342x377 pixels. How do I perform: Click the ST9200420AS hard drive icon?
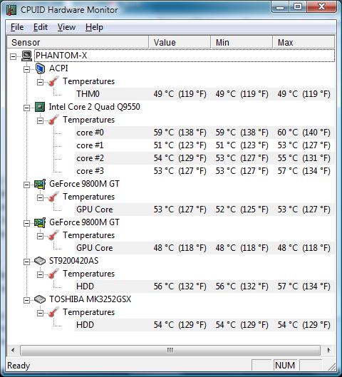[40, 261]
